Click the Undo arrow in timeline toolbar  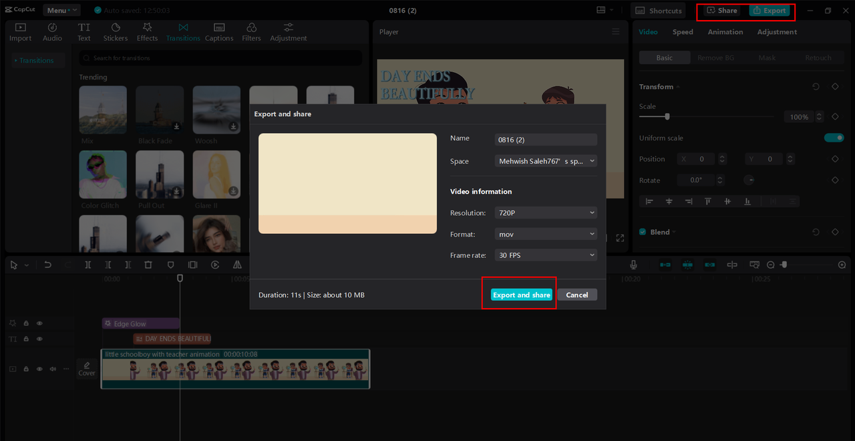(47, 265)
